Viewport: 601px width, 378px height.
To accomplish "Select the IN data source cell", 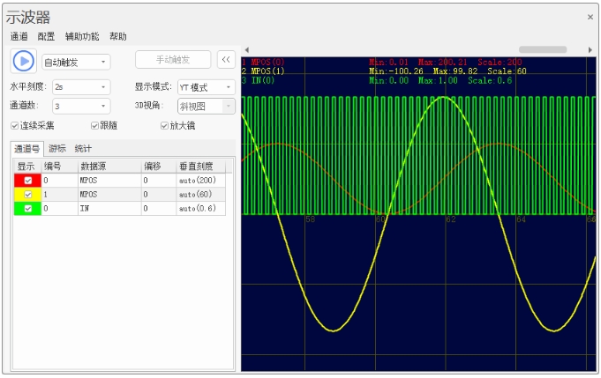I will click(x=109, y=209).
